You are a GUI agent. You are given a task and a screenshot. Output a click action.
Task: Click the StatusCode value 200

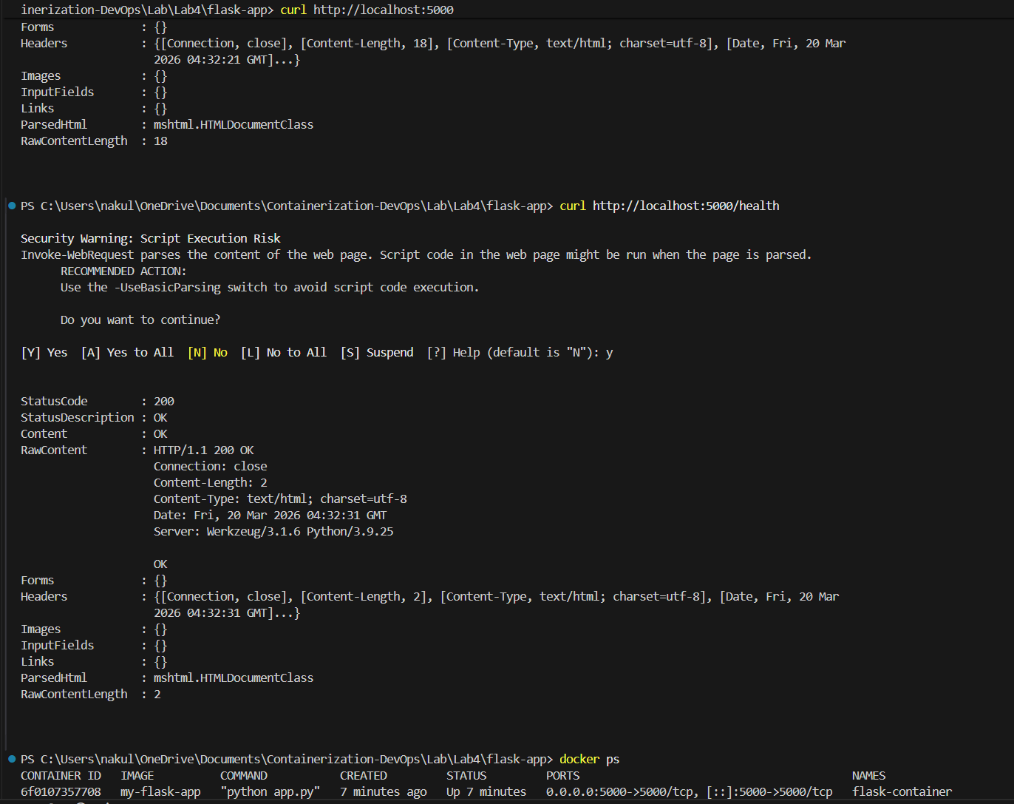coord(163,401)
